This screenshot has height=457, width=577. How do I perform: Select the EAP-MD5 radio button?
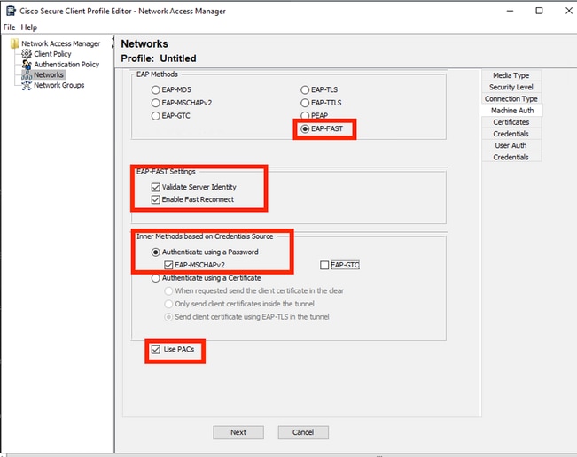click(x=156, y=89)
